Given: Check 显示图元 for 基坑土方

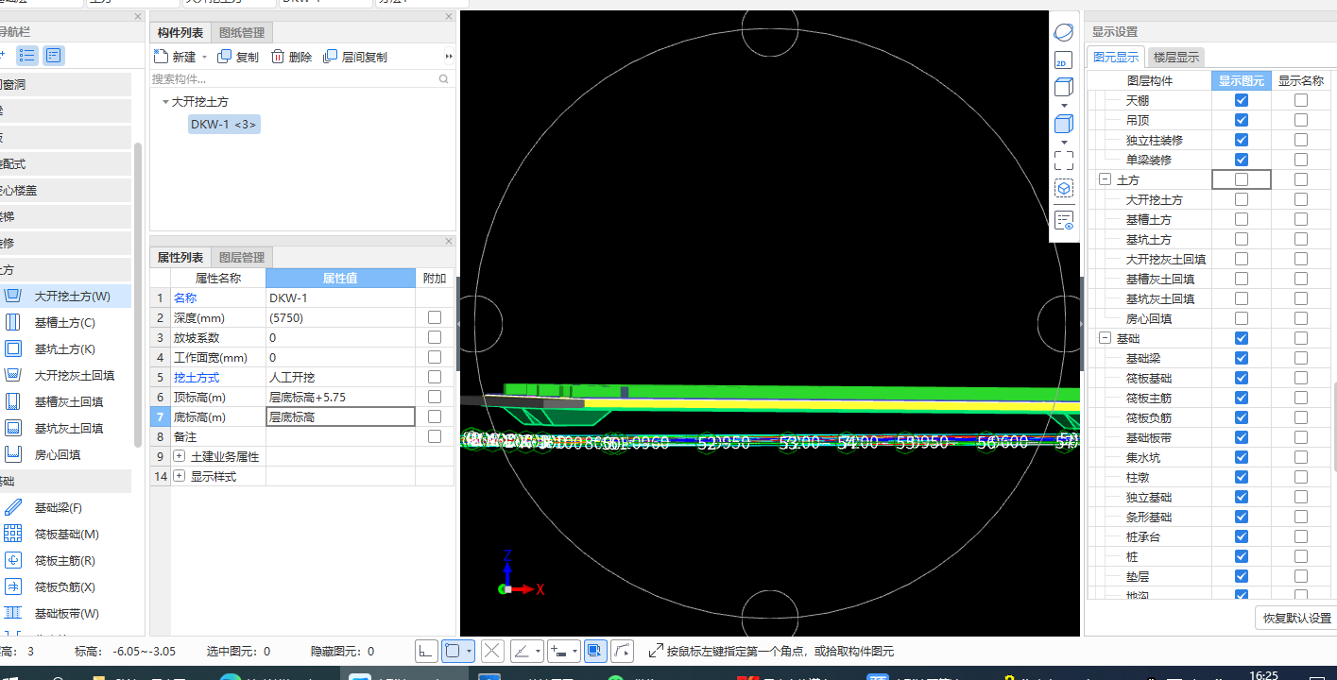Looking at the screenshot, I should point(1242,239).
